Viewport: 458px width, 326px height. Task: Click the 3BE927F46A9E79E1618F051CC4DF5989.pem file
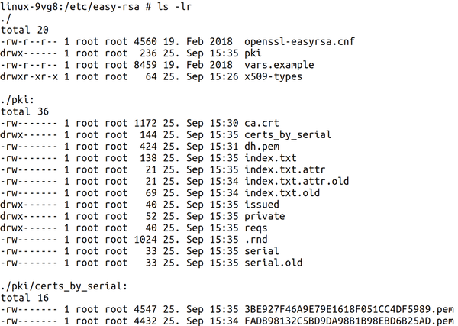349,309
